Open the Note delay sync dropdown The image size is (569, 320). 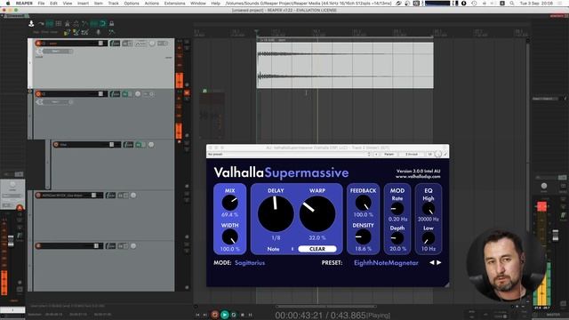pyautogui.click(x=280, y=249)
